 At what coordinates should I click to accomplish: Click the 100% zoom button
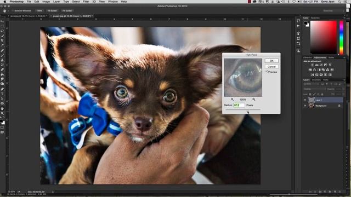(x=39, y=11)
